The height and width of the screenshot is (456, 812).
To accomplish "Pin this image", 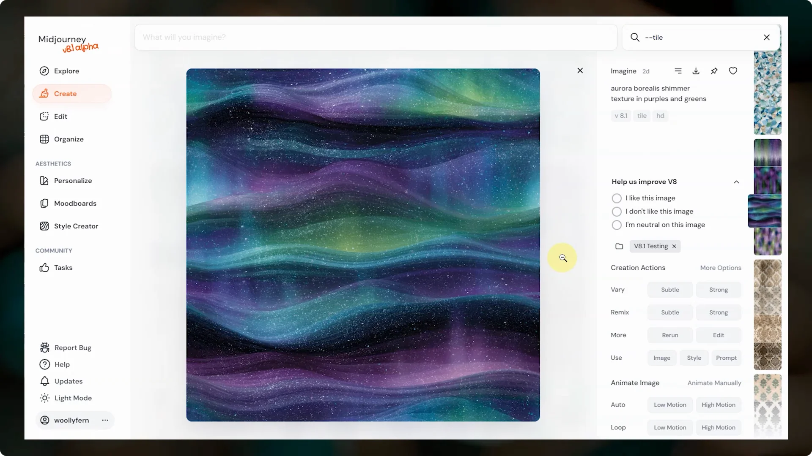I will (714, 71).
